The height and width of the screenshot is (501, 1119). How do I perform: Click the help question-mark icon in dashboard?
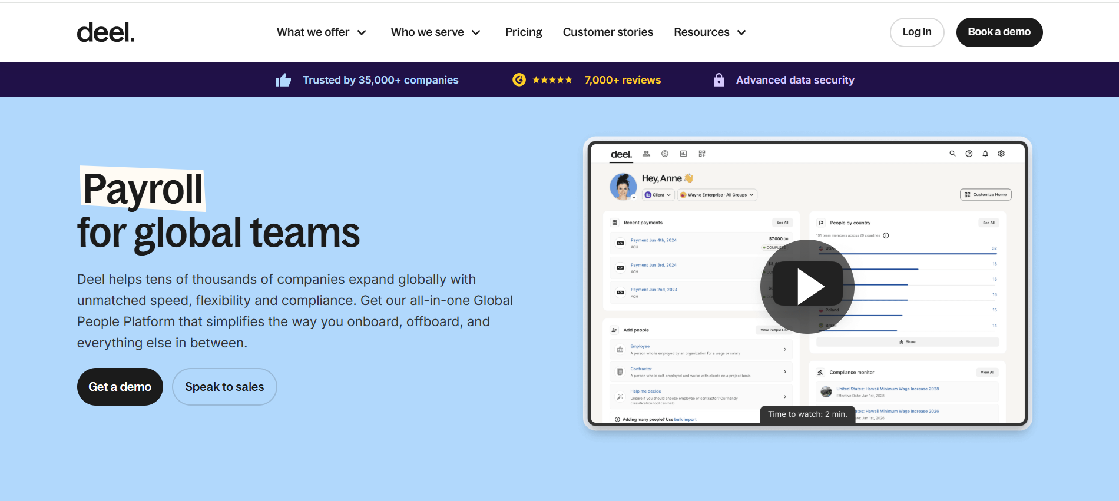969,154
